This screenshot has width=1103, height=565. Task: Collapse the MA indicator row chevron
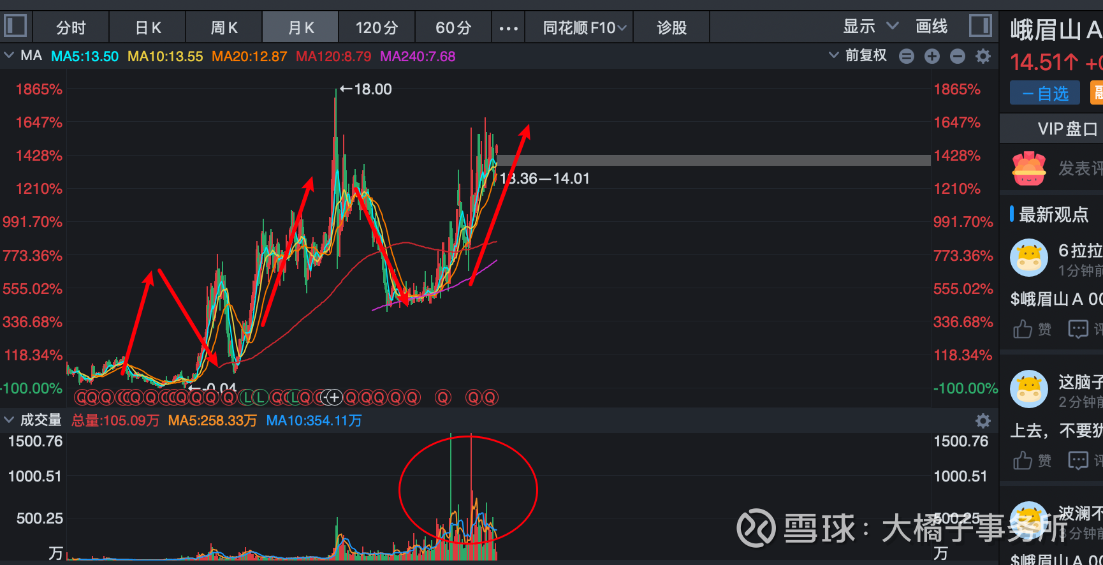click(x=9, y=55)
